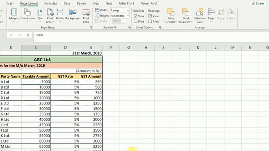Click the GST Amount header cell
Image resolution: width=269 pixels, height=151 pixels.
(x=91, y=76)
